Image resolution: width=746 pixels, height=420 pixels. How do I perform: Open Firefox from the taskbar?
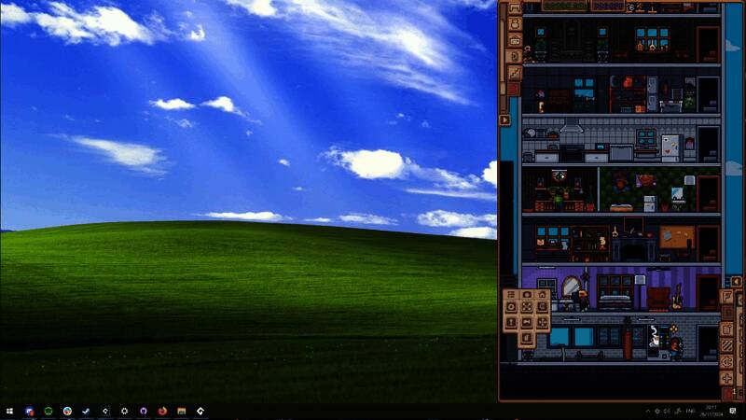click(162, 411)
